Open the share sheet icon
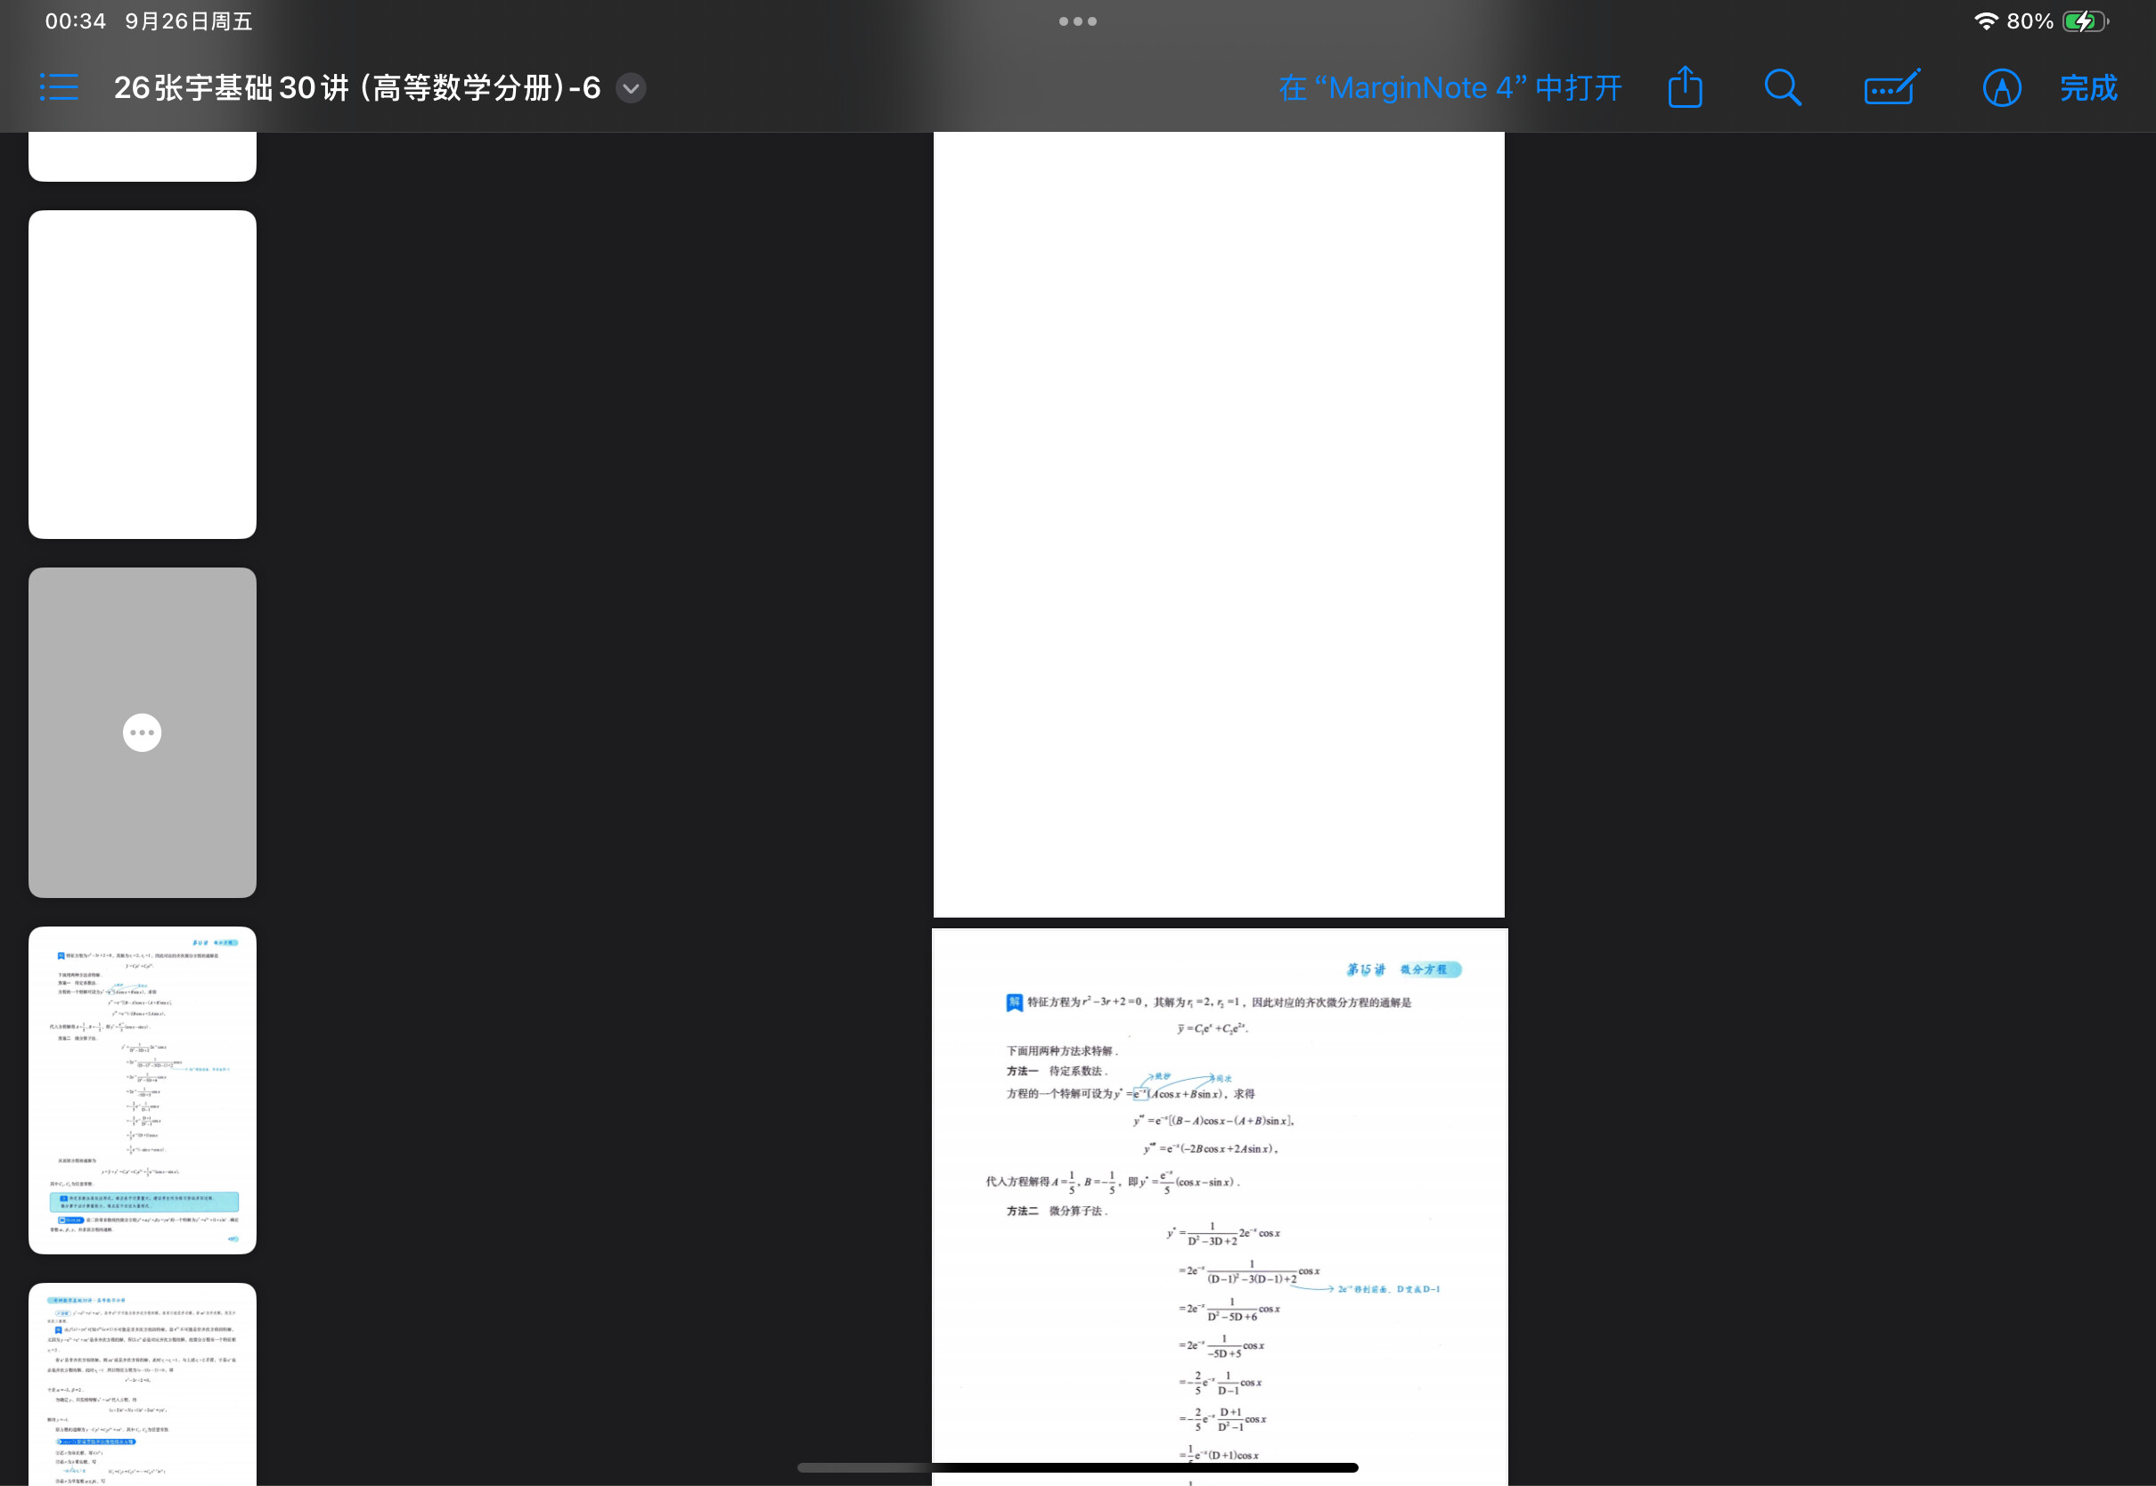 coord(1685,87)
